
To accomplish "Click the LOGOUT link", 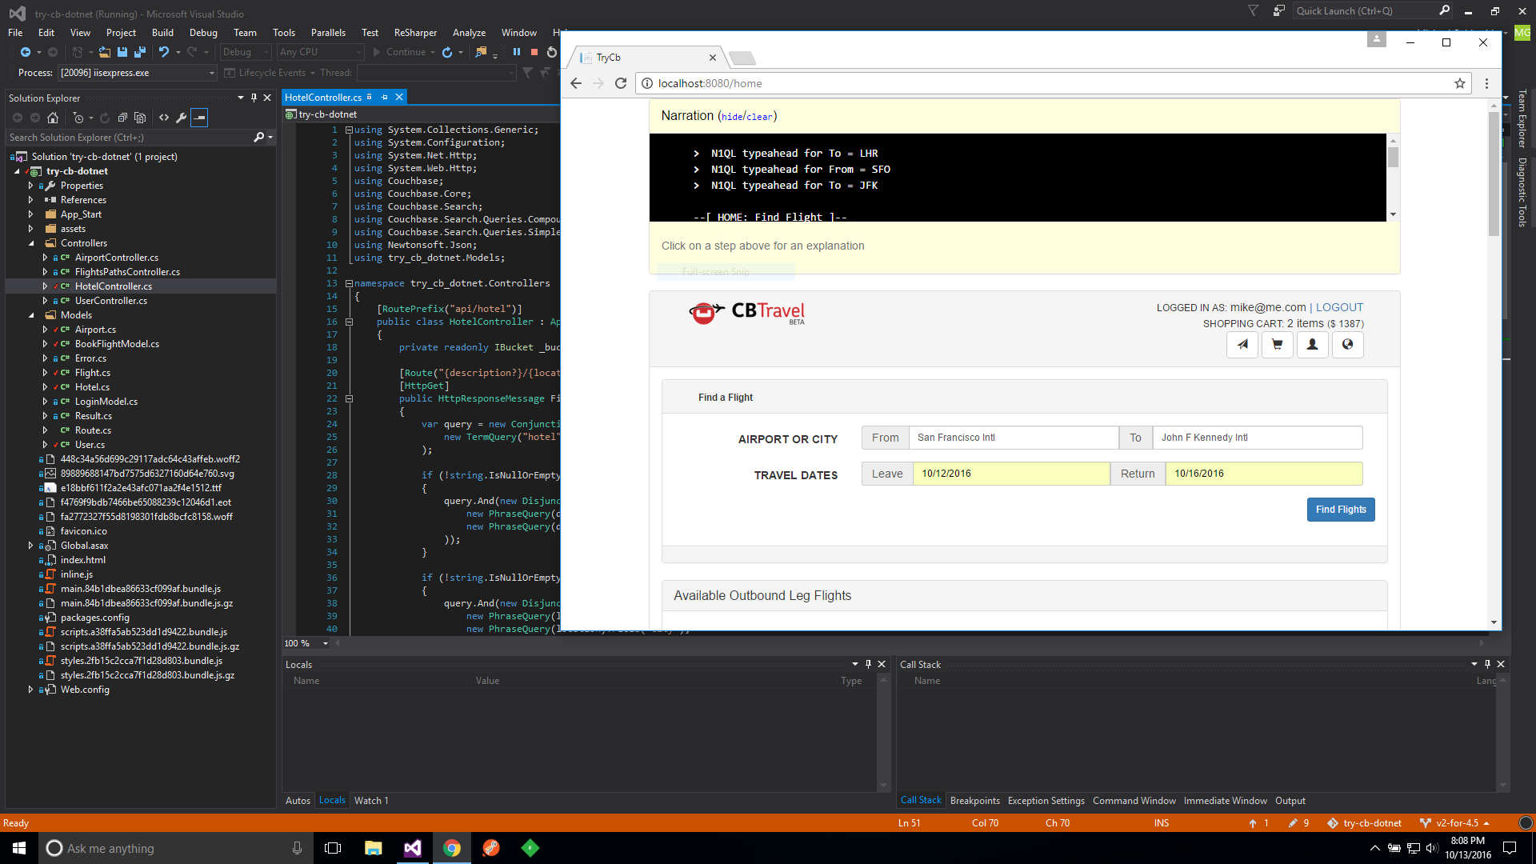I will click(x=1339, y=307).
